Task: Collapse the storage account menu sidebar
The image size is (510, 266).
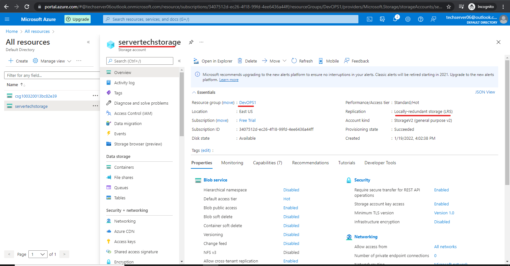Action: tap(179, 61)
